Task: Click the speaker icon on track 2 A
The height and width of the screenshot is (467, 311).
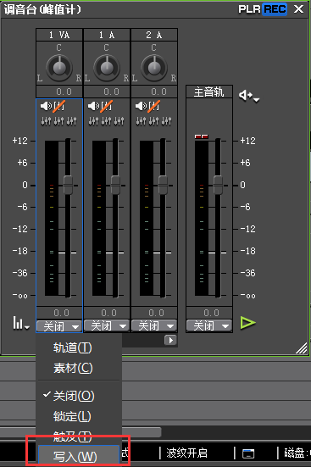Action: (x=141, y=106)
